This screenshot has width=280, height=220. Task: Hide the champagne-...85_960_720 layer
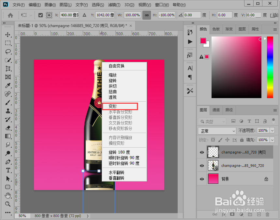coord(202,166)
